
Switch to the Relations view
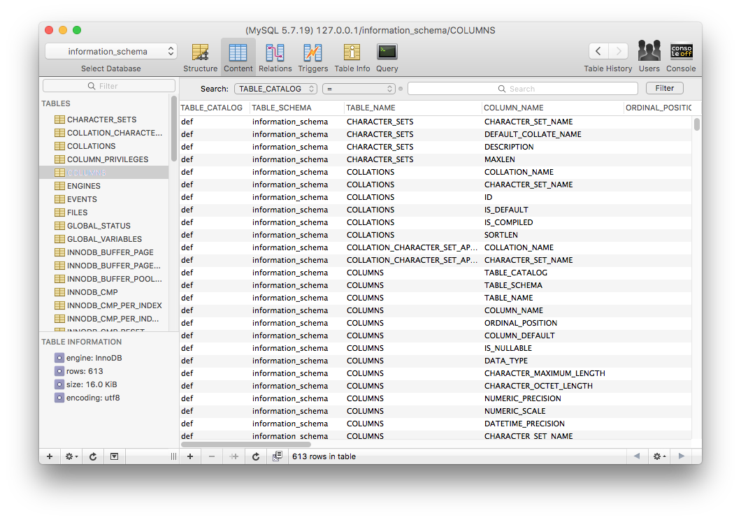275,57
